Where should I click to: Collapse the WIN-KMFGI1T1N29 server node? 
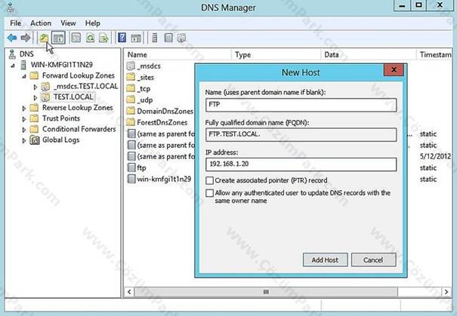point(13,66)
